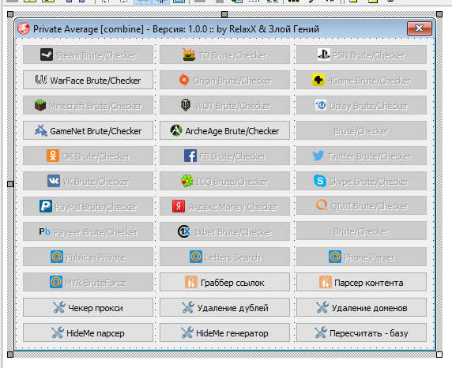
Task: Click the Minecraft grass block icon
Action: (40, 105)
